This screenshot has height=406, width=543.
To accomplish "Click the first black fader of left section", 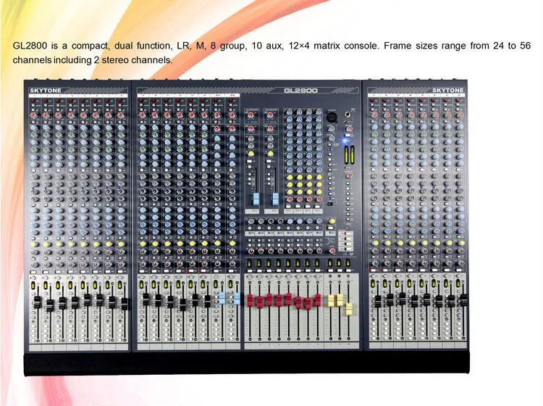I will pos(37,302).
